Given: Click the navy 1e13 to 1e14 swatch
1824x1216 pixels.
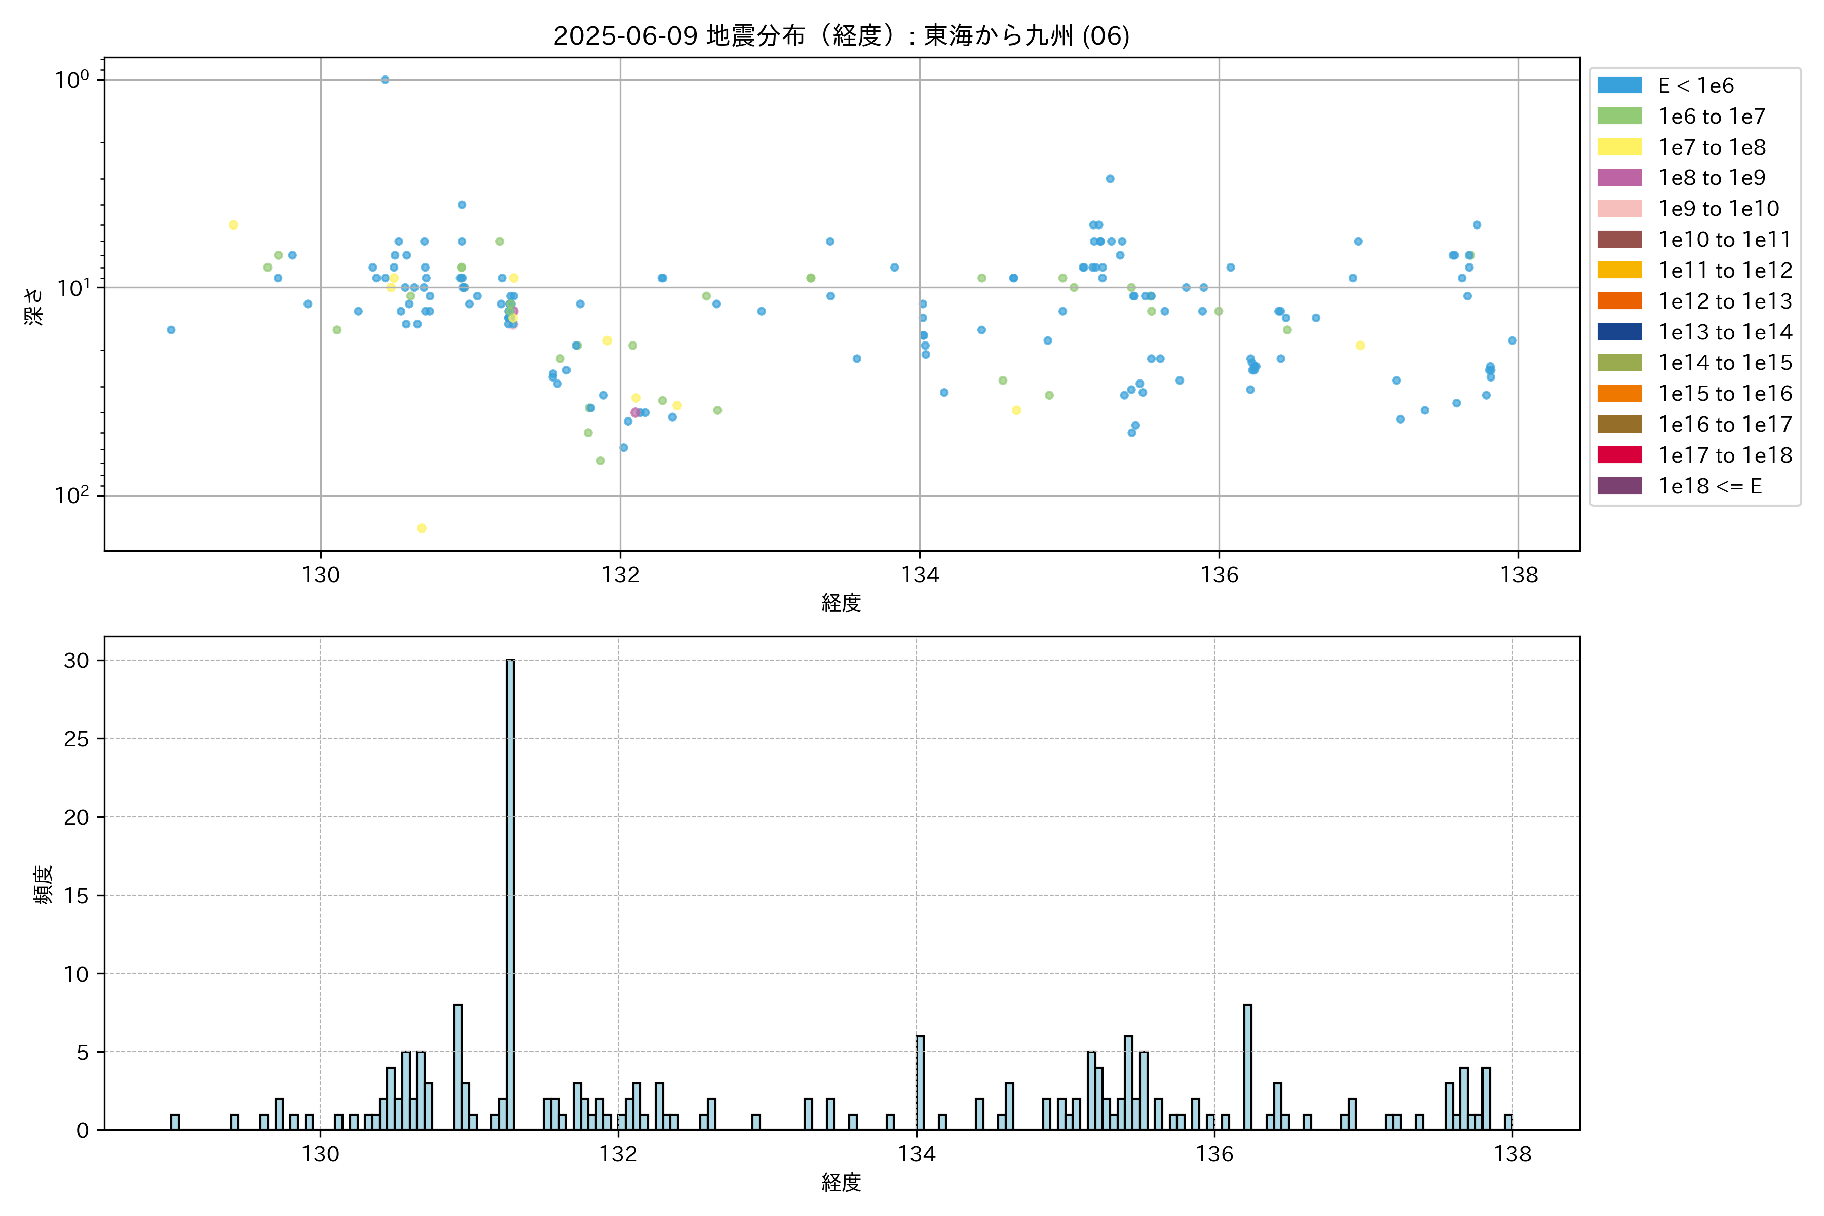Looking at the screenshot, I should 1619,332.
